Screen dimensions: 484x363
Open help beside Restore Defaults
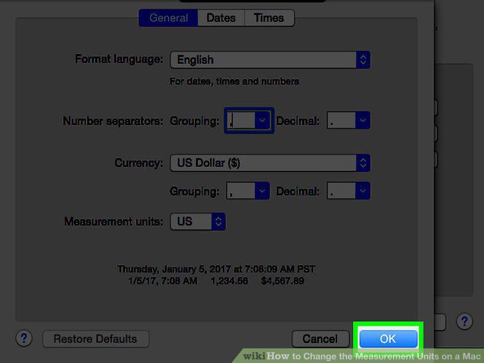(x=24, y=338)
